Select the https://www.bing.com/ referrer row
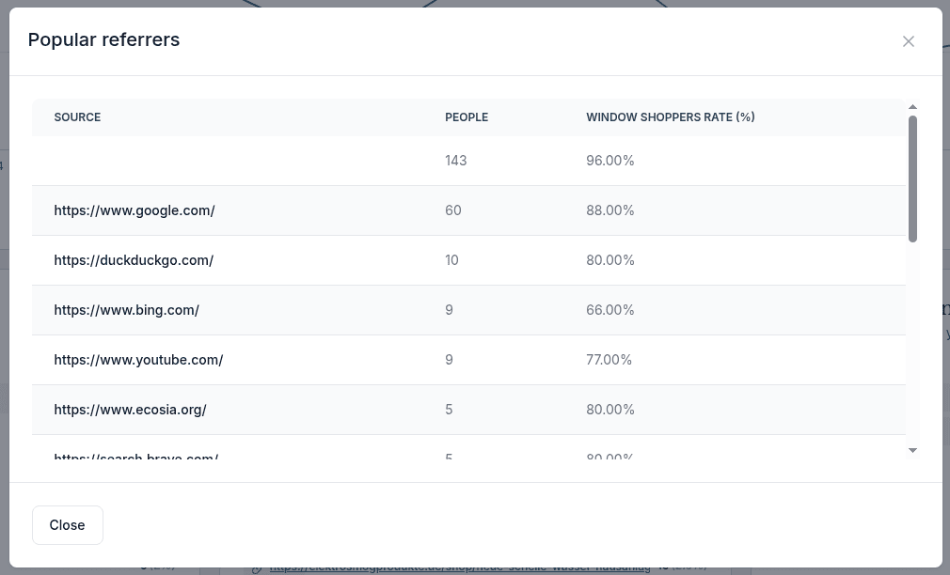 pyautogui.click(x=127, y=310)
